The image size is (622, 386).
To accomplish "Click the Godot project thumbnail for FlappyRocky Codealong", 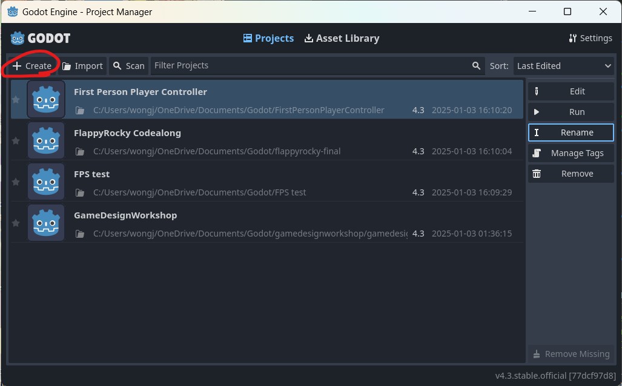I will [x=46, y=140].
